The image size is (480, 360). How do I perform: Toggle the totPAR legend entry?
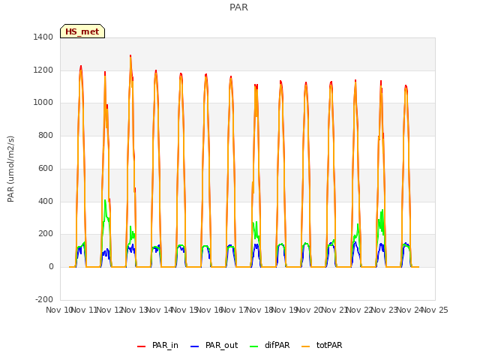click(322, 345)
